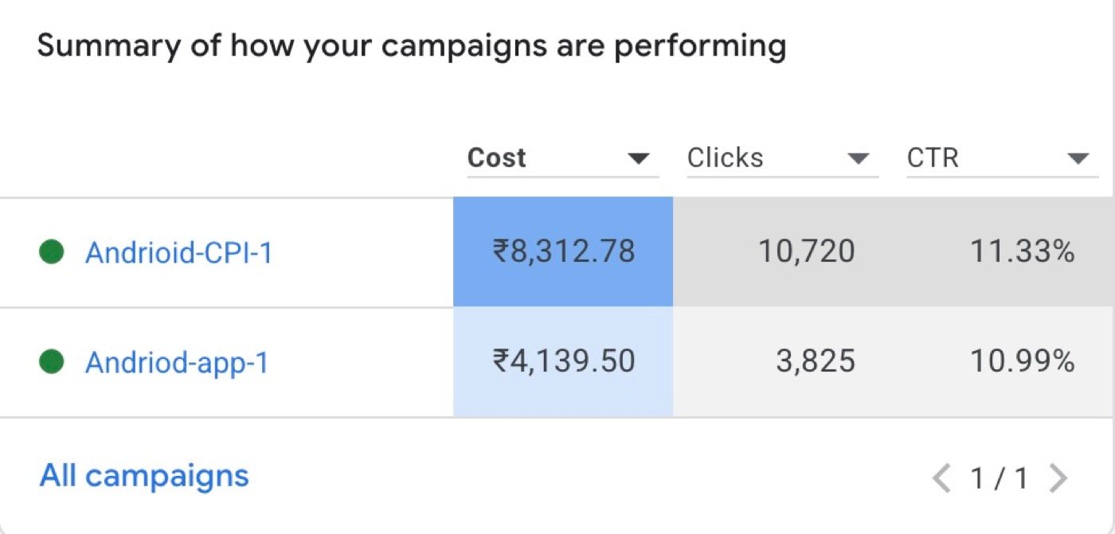The width and height of the screenshot is (1115, 534).
Task: Select the ₹8,312.78 cost cell
Action: [563, 252]
